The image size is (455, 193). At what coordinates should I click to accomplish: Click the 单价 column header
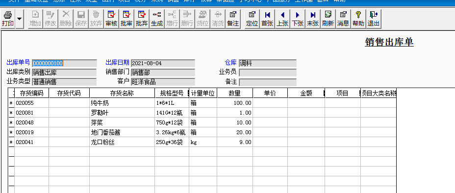pos(270,93)
